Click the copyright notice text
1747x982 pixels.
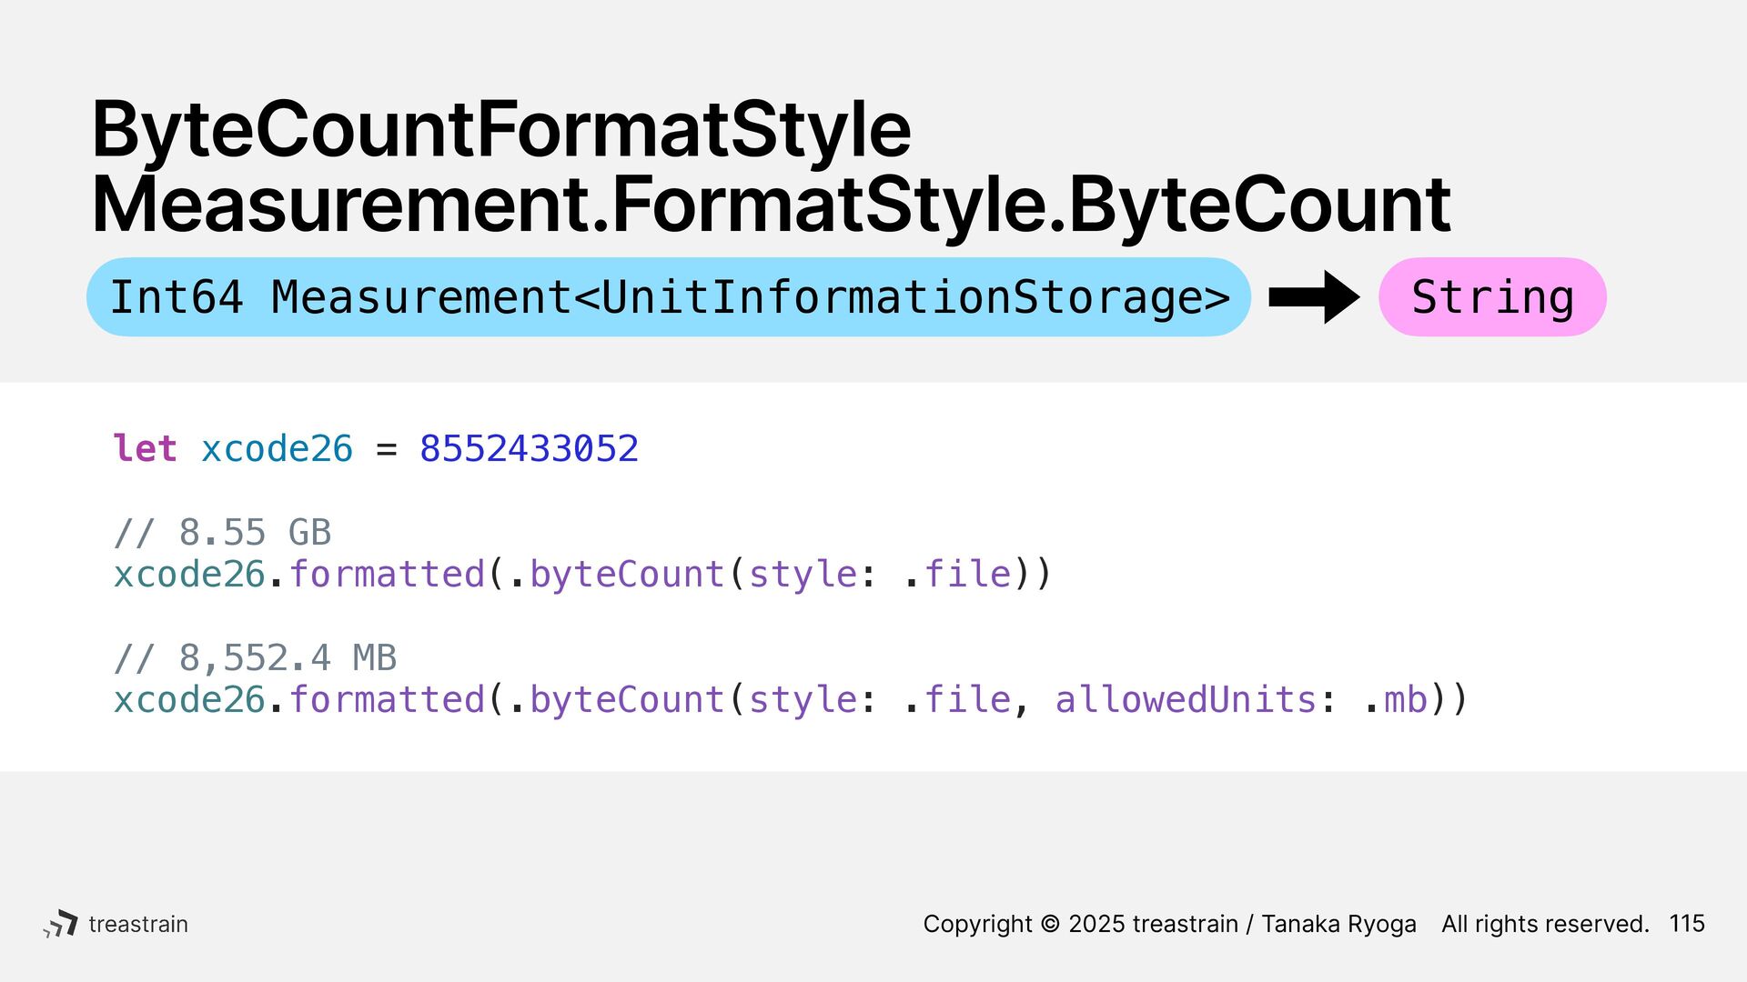(x=1169, y=924)
